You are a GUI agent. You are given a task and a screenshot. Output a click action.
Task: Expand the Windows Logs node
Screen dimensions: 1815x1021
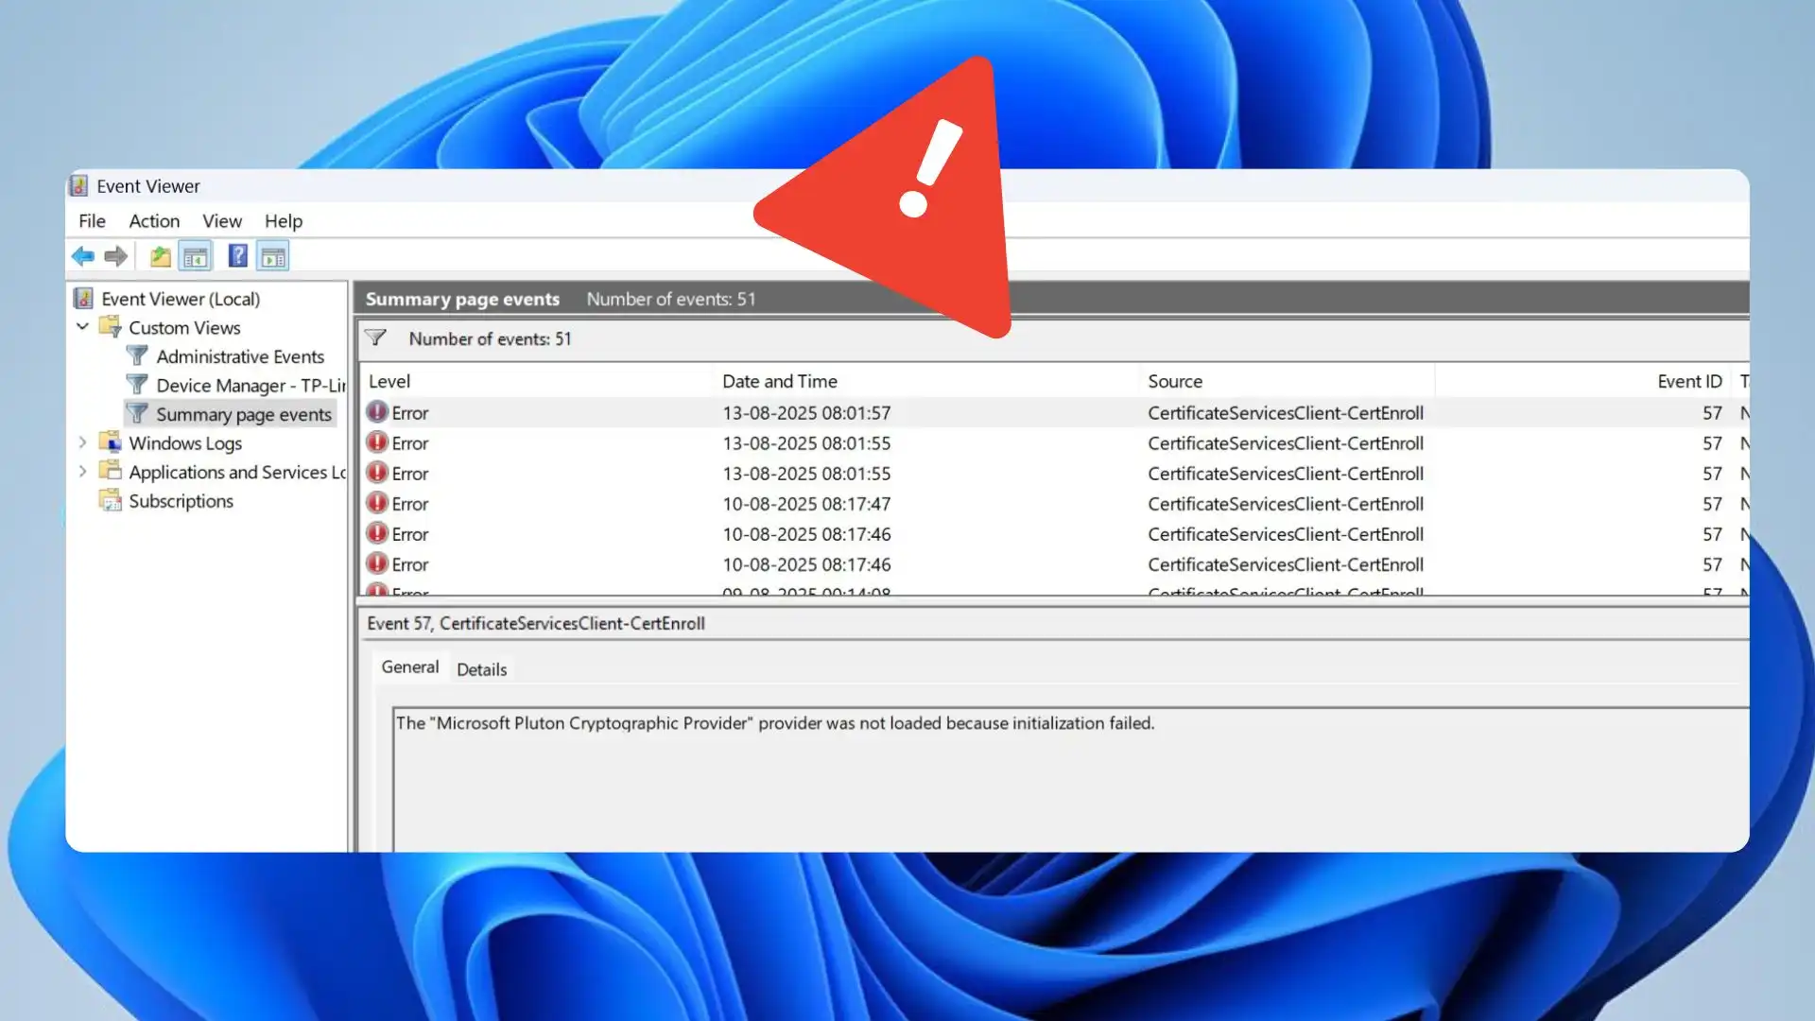coord(83,442)
